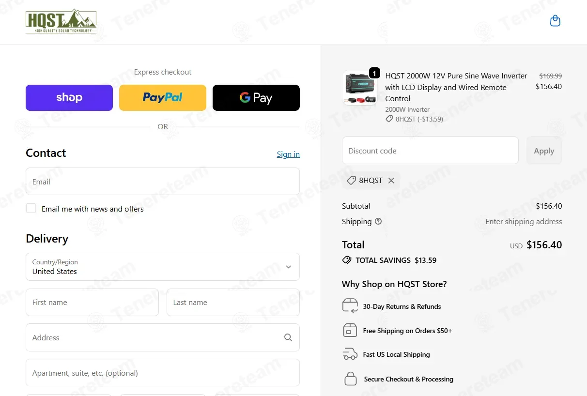This screenshot has height=396, width=587.
Task: Click the Sign in link
Action: coord(288,154)
